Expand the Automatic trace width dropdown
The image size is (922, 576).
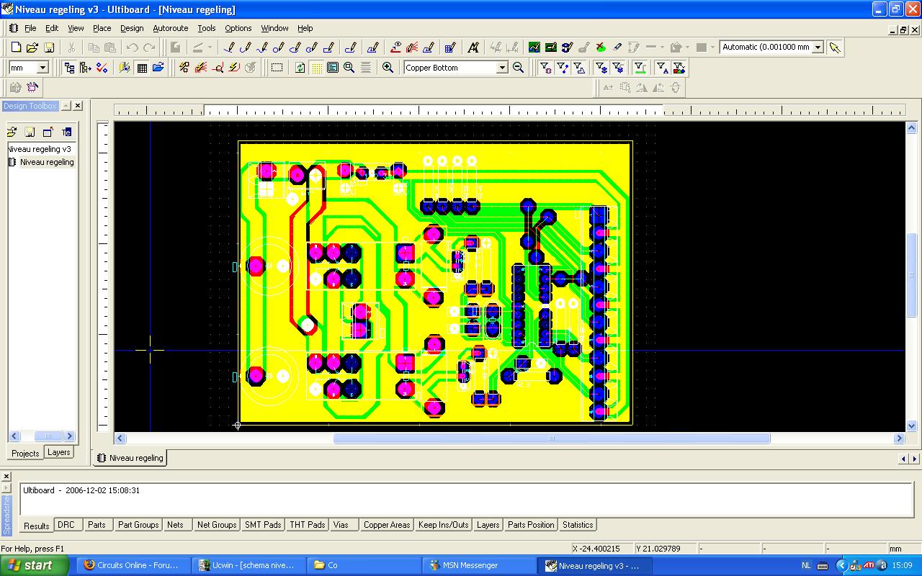click(x=818, y=48)
